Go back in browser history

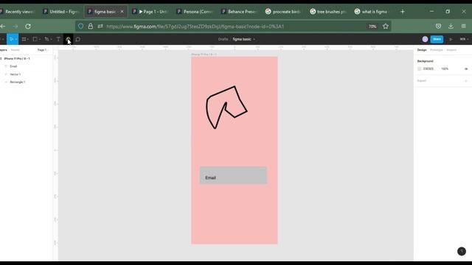(3, 26)
